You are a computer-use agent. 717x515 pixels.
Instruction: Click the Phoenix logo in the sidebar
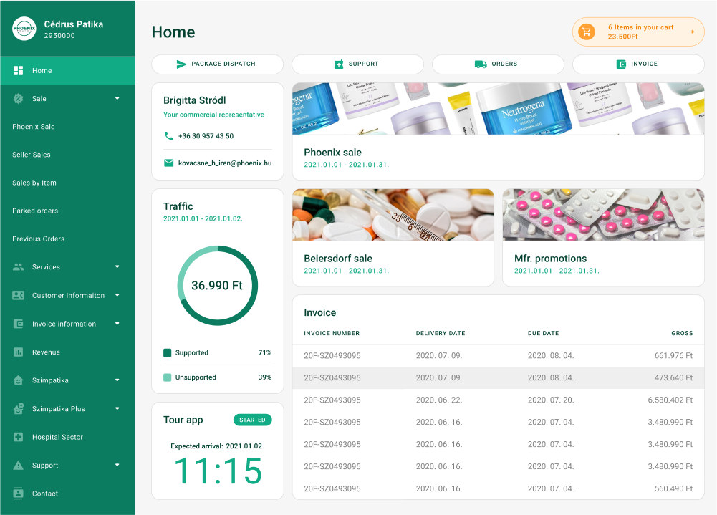pyautogui.click(x=24, y=29)
